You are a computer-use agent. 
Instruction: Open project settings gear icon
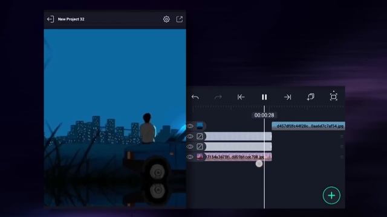166,19
